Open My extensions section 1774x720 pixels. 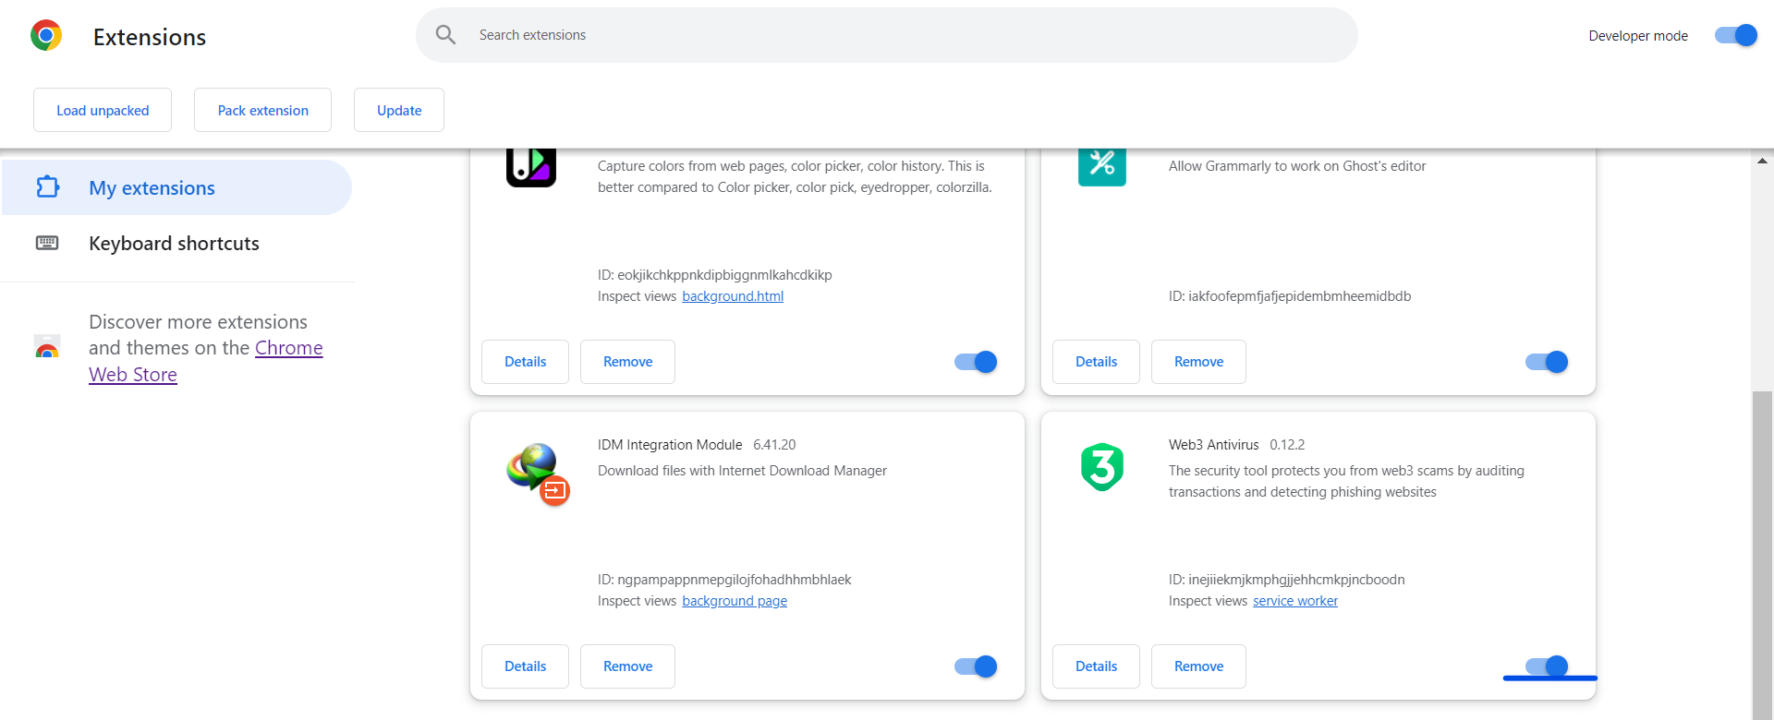pos(176,187)
